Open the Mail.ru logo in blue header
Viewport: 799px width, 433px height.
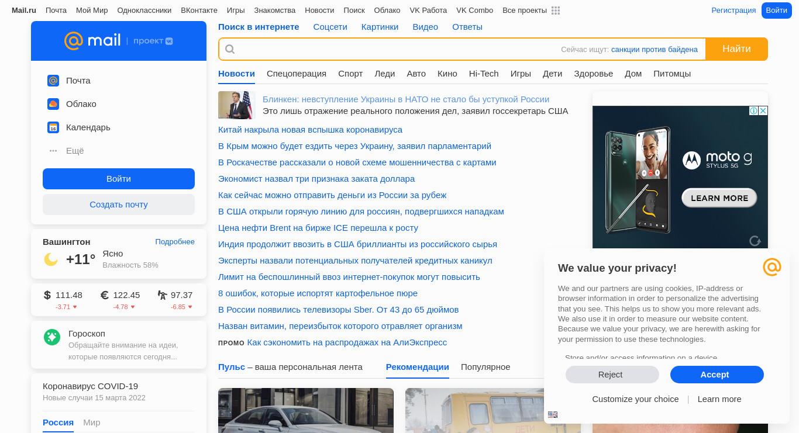92,40
